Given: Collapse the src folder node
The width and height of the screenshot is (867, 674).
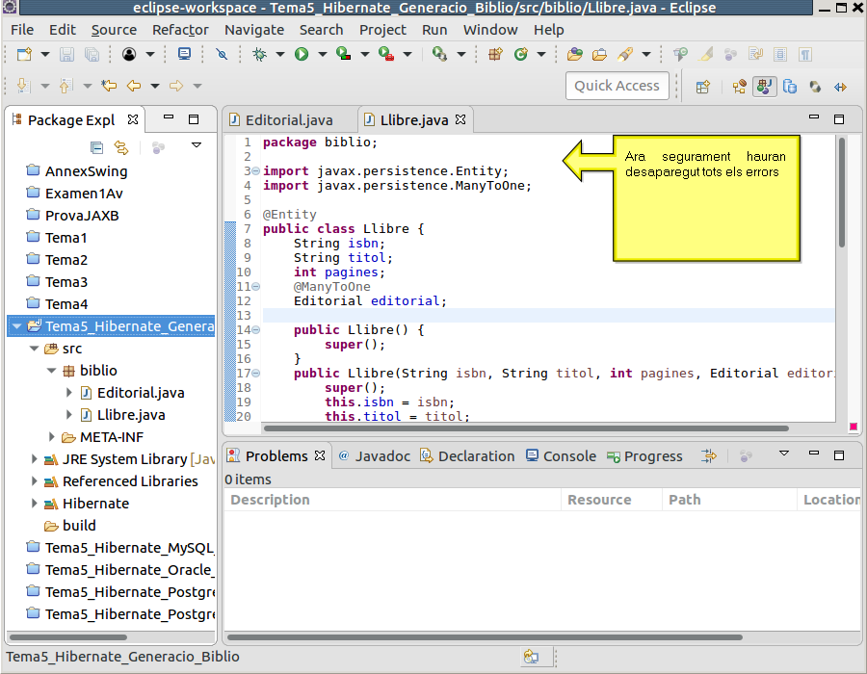Looking at the screenshot, I should 35,349.
